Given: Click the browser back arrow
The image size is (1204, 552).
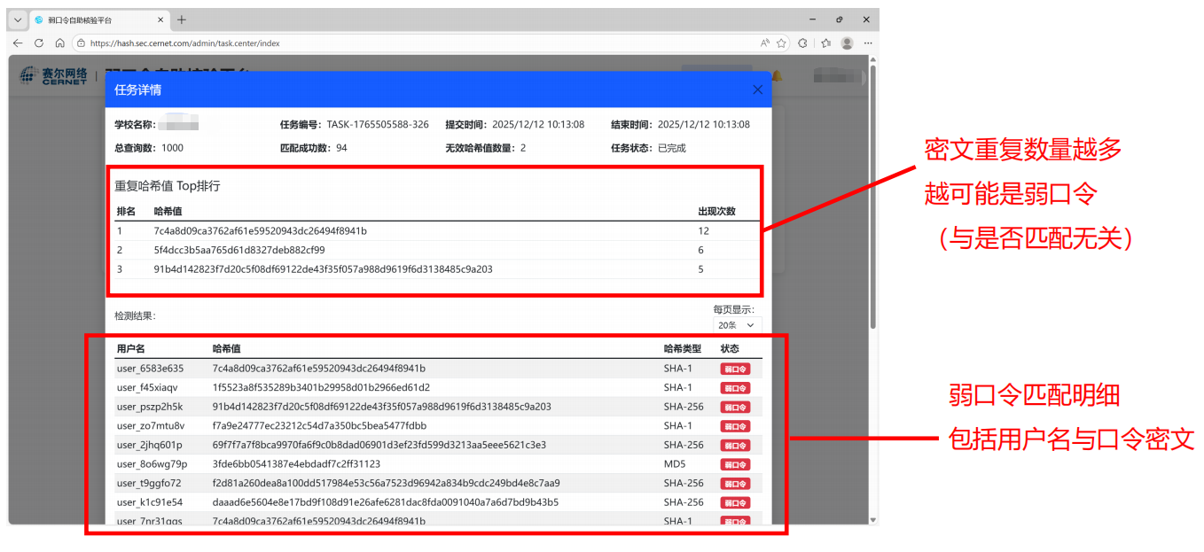Looking at the screenshot, I should (x=18, y=43).
